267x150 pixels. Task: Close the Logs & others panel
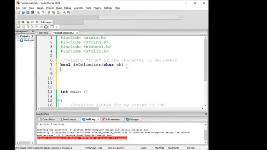click(206, 114)
